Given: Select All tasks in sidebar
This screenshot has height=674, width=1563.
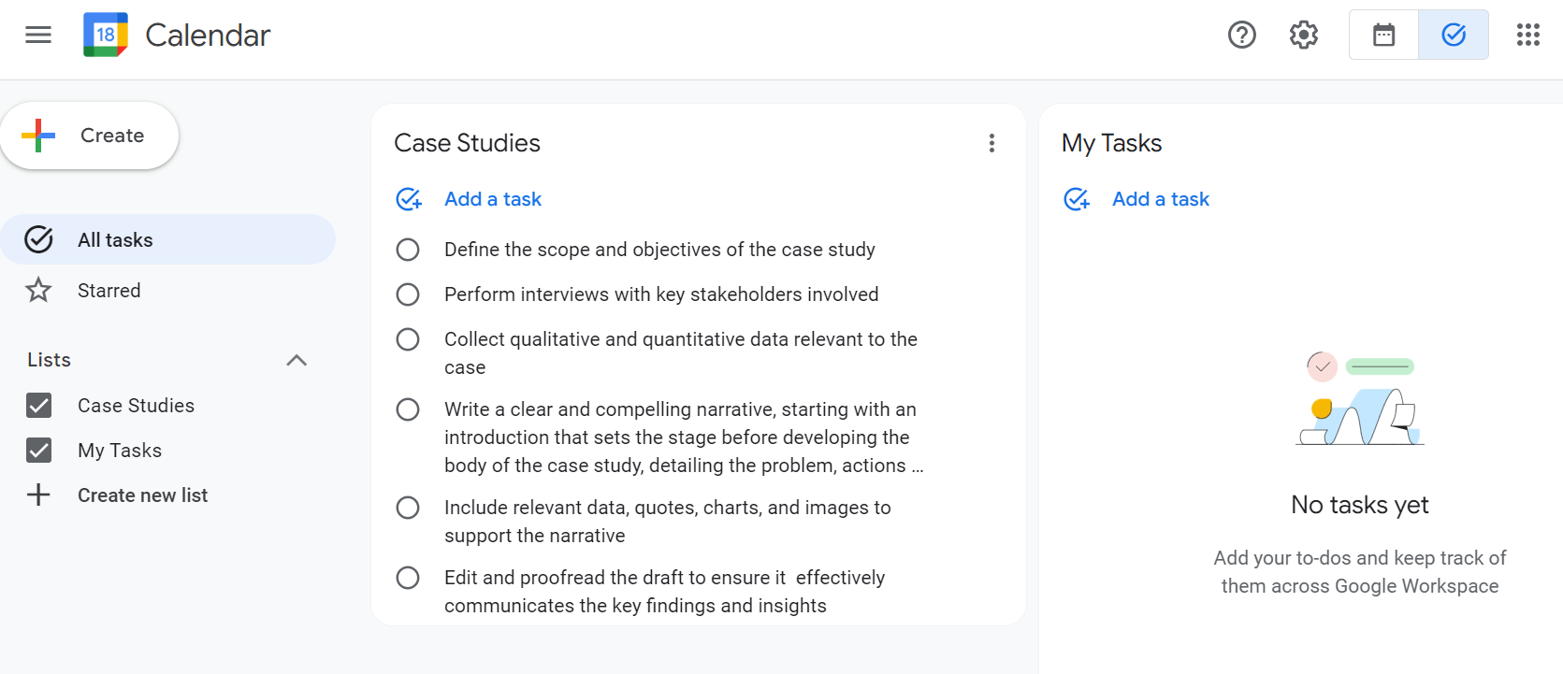Looking at the screenshot, I should click(x=115, y=240).
